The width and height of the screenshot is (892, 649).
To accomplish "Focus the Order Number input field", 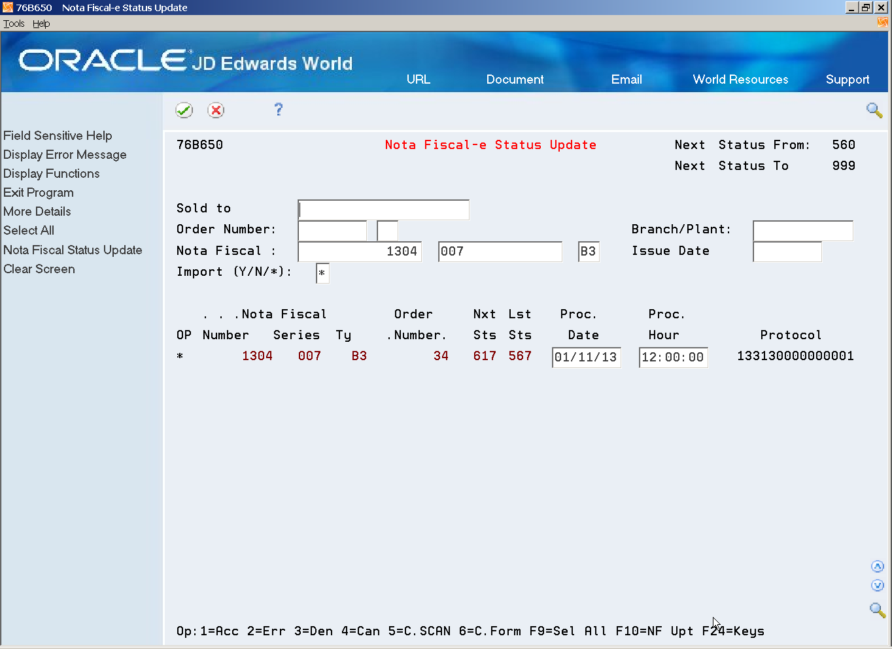I will click(332, 231).
